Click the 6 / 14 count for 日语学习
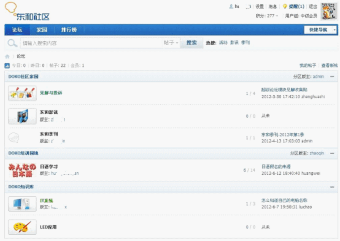340x241 pixels. click(249, 170)
